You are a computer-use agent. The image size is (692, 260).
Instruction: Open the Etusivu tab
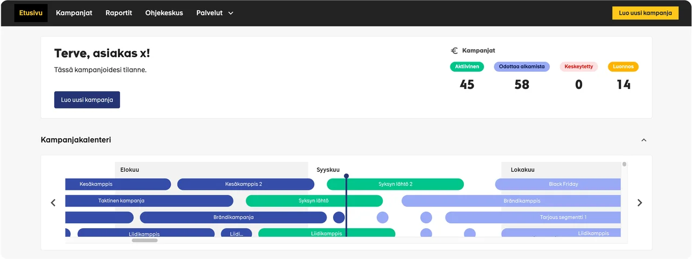(31, 13)
